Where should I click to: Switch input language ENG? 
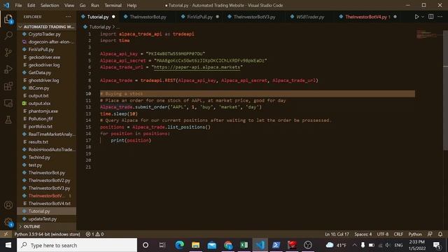398,245
